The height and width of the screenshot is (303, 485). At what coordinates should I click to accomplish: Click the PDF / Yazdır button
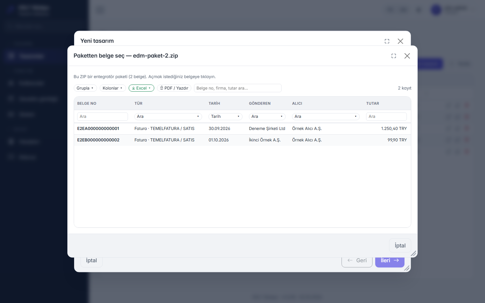click(x=174, y=88)
